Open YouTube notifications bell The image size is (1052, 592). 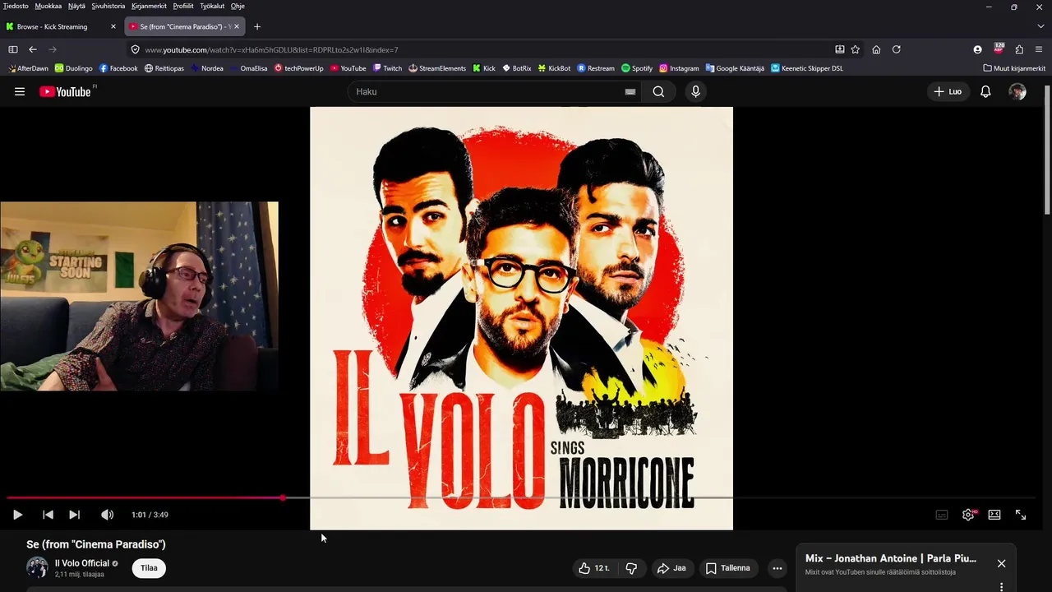[x=985, y=91]
